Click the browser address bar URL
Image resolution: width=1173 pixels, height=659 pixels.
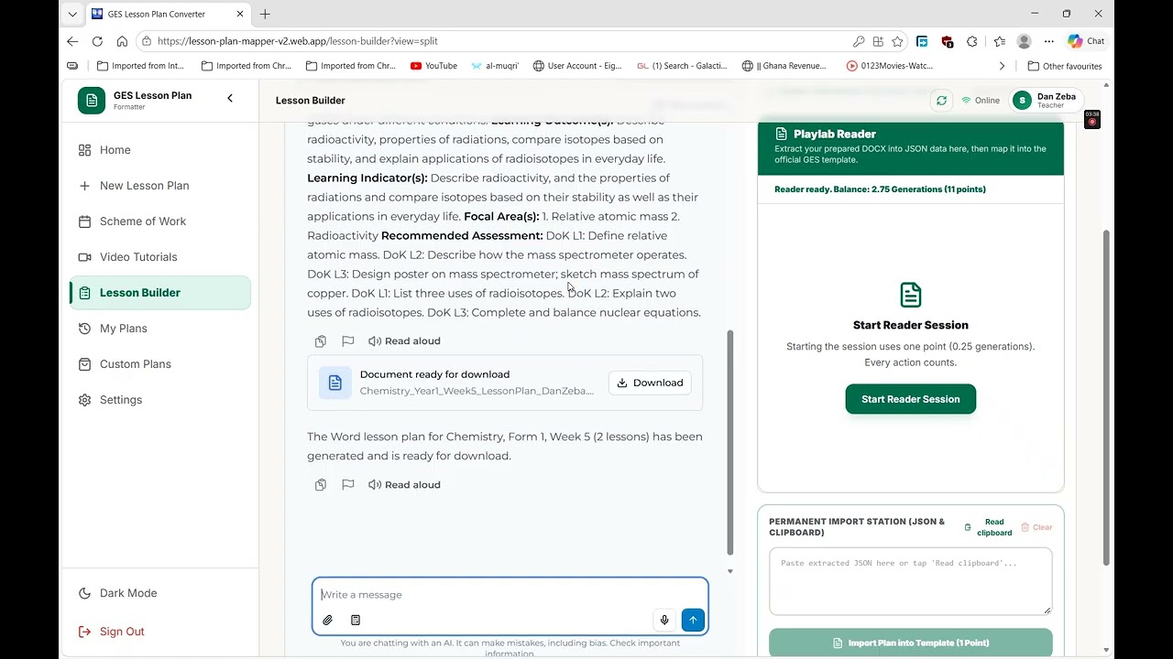click(298, 41)
